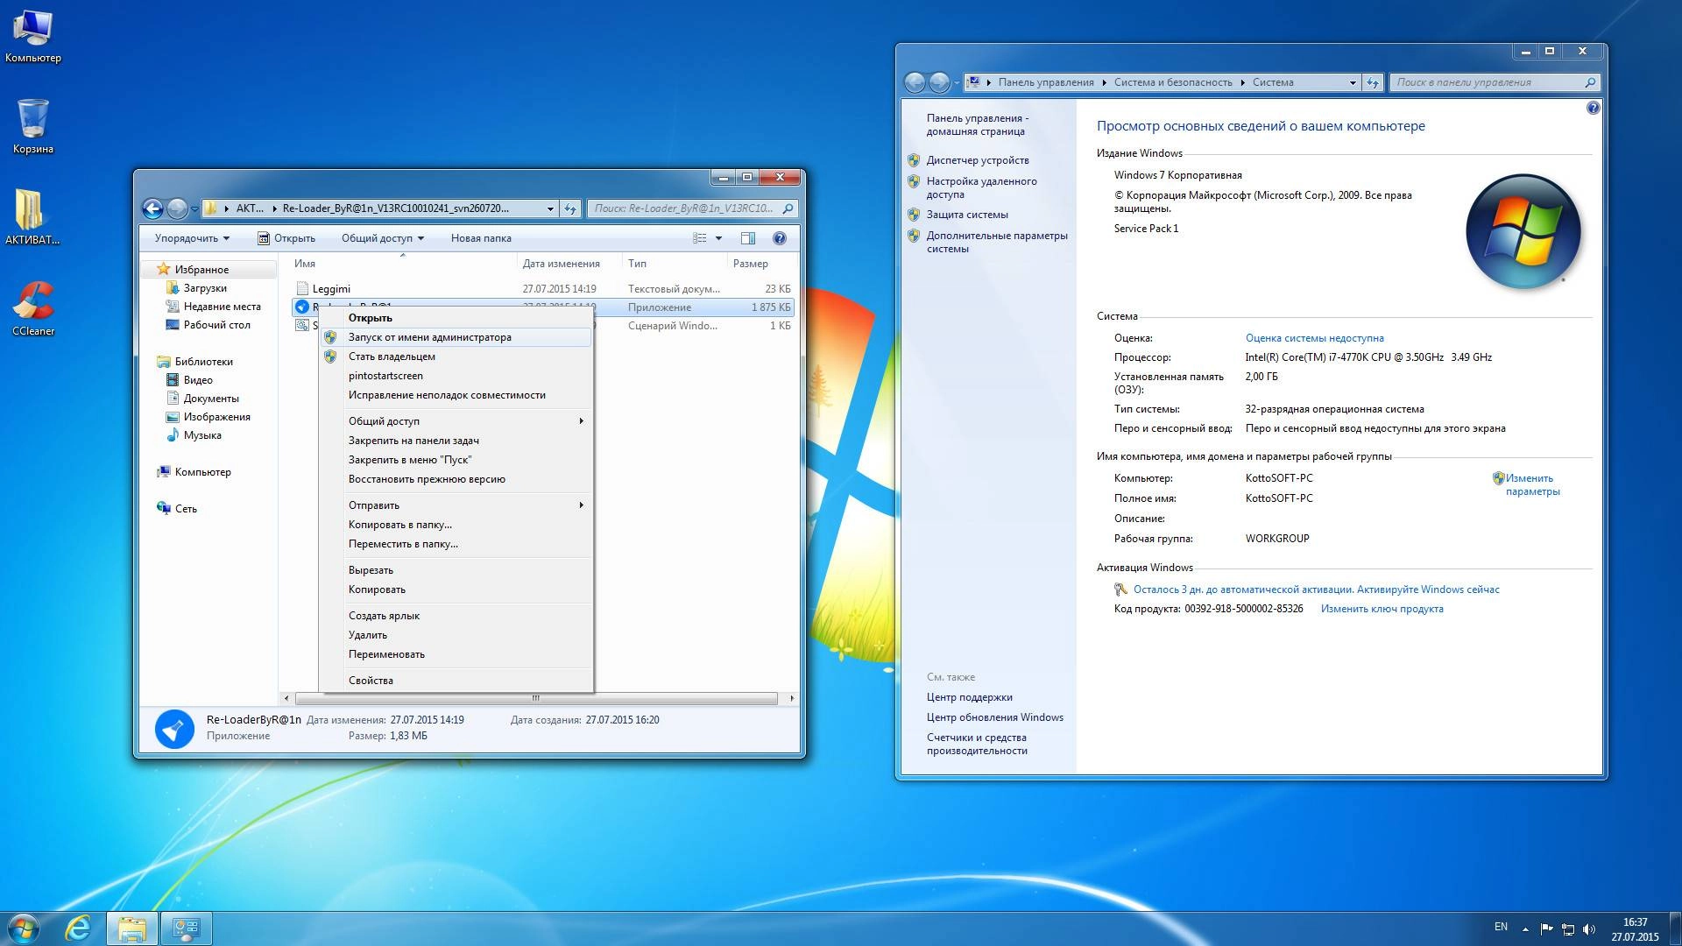Click the control panel search field

click(1495, 82)
